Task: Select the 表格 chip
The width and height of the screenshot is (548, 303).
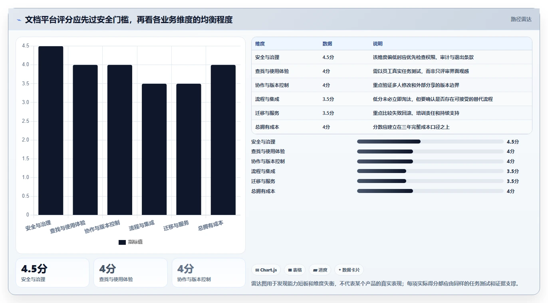Action: click(x=295, y=270)
